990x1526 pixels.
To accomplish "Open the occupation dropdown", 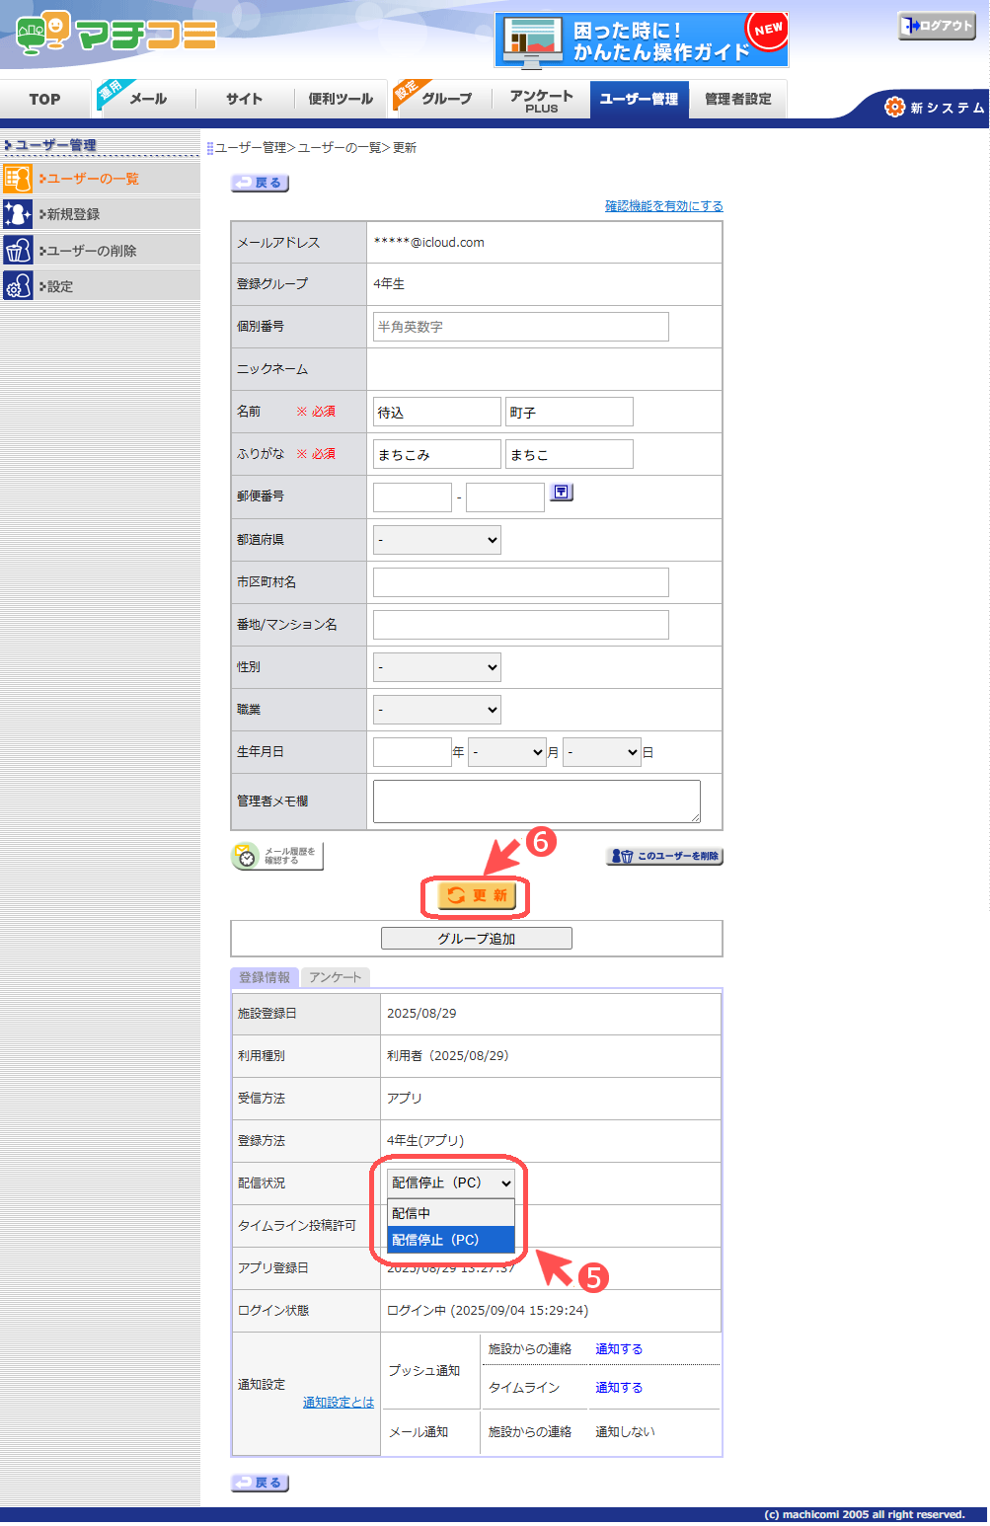I will click(436, 710).
